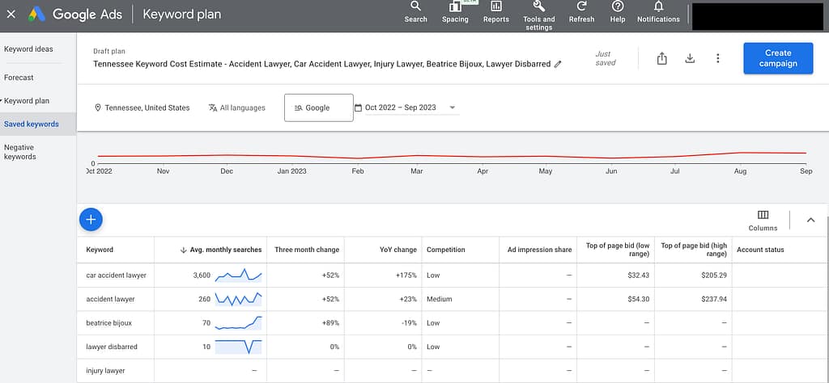Click the Just saved status text
The image size is (829, 383).
tap(606, 58)
